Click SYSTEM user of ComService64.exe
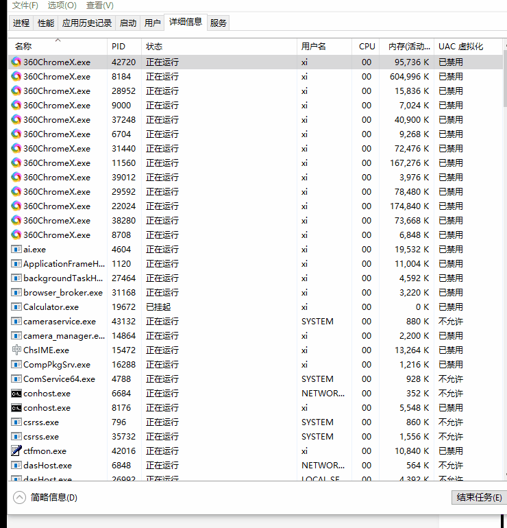Image resolution: width=507 pixels, height=528 pixels. (317, 379)
